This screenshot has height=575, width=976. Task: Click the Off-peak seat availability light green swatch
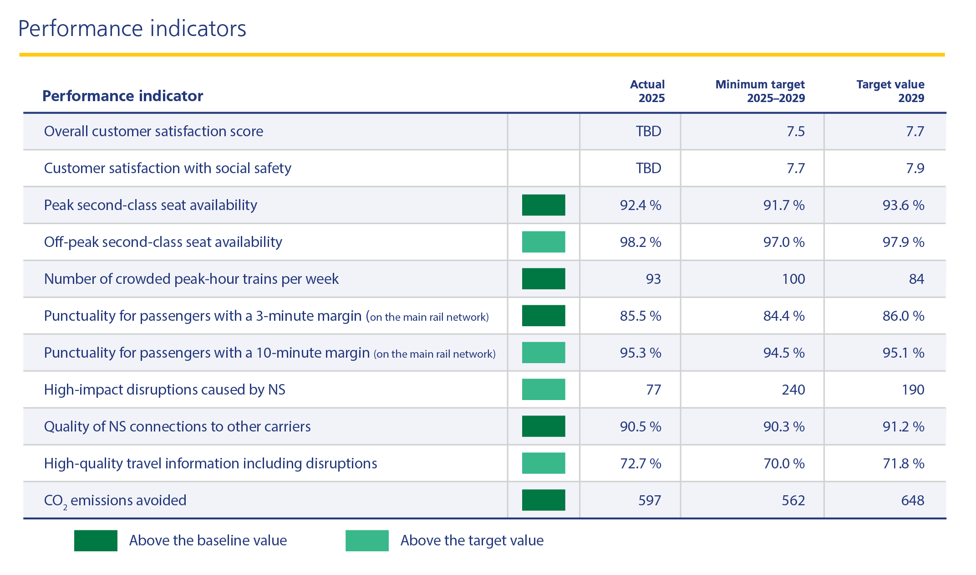pos(543,242)
